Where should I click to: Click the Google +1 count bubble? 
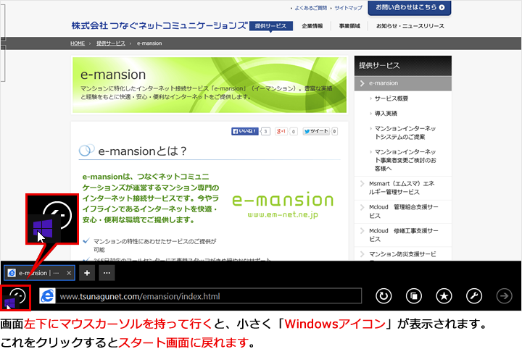294,131
